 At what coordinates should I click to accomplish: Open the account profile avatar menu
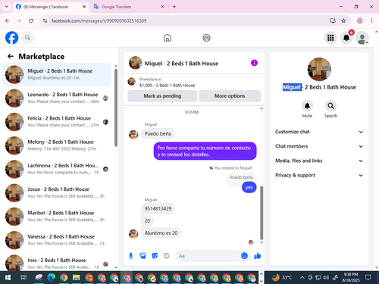362,38
